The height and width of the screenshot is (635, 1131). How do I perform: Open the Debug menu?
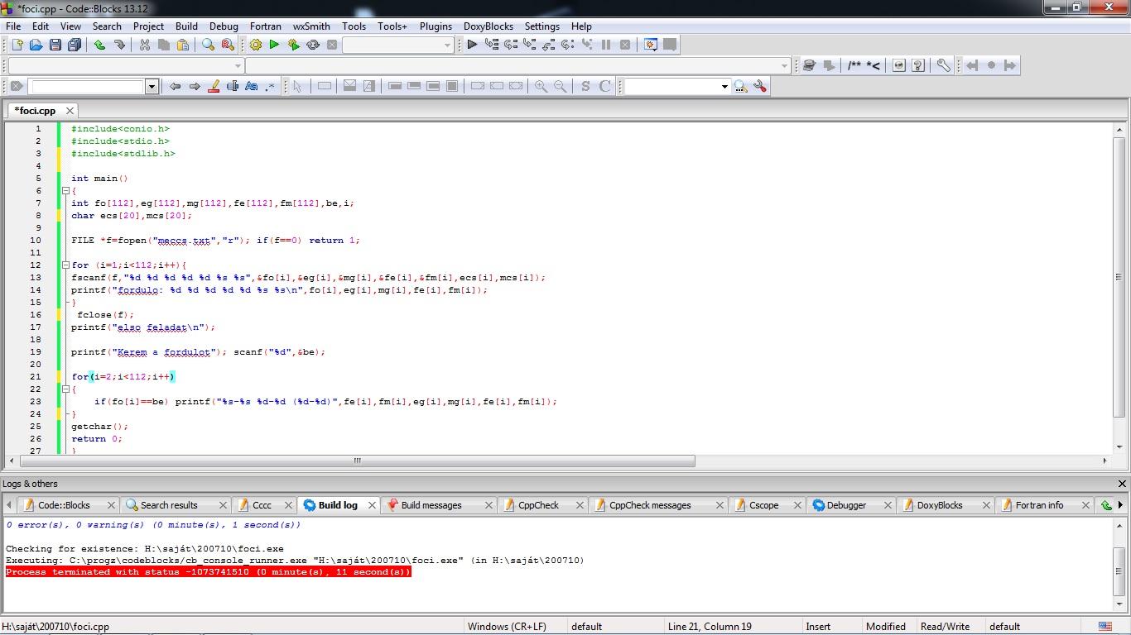[224, 26]
